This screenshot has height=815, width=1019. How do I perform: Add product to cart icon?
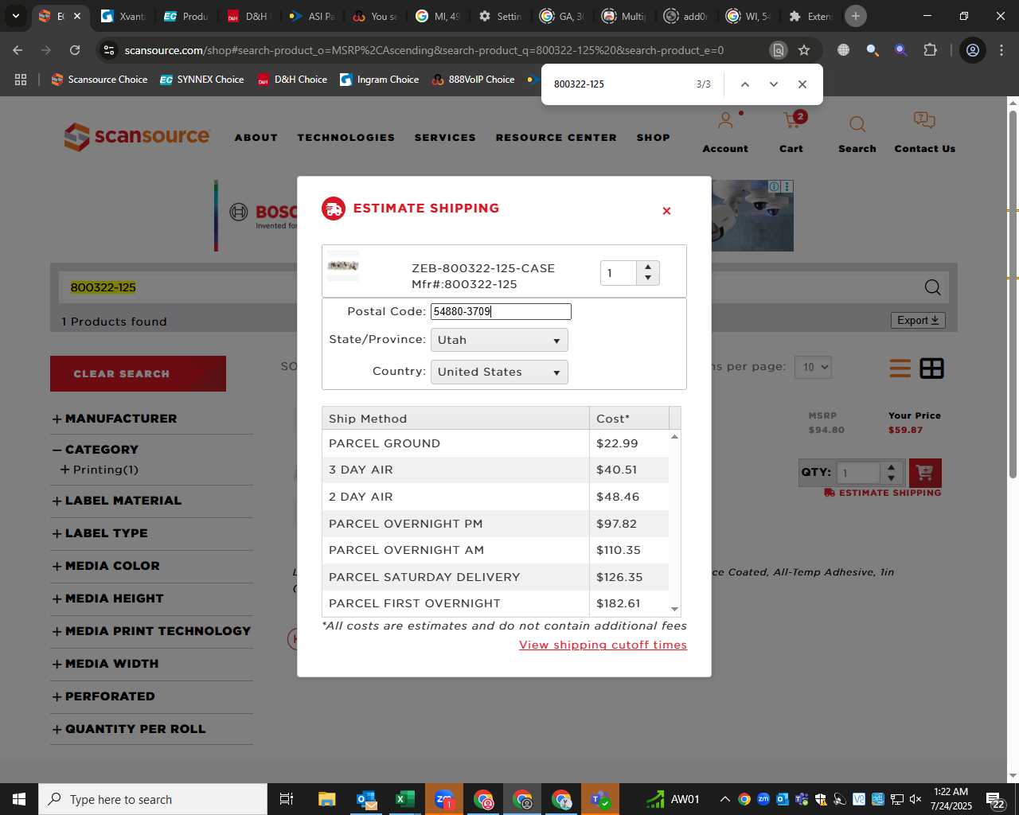(x=924, y=473)
